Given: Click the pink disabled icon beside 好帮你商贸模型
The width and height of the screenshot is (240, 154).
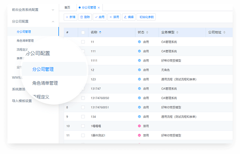Looking at the screenshot, I should pyautogui.click(x=139, y=135).
